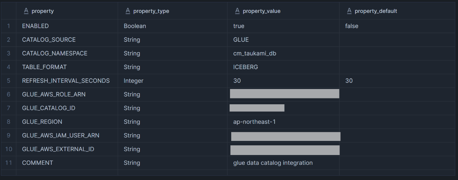The height and width of the screenshot is (180, 458).
Task: Click the text-type icon beside property header
Action: (x=26, y=11)
